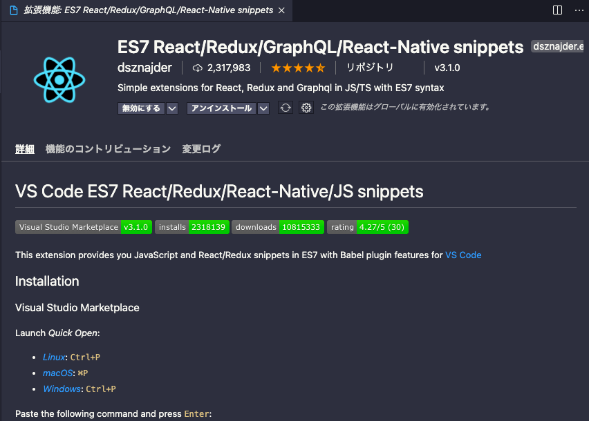Click the 無効にする (Disable) button
The width and height of the screenshot is (589, 421).
pyautogui.click(x=141, y=108)
